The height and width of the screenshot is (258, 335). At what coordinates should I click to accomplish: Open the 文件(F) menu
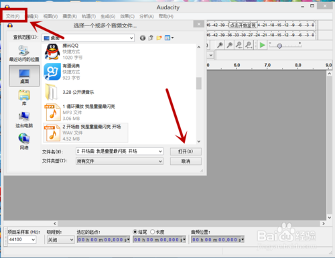tap(13, 16)
